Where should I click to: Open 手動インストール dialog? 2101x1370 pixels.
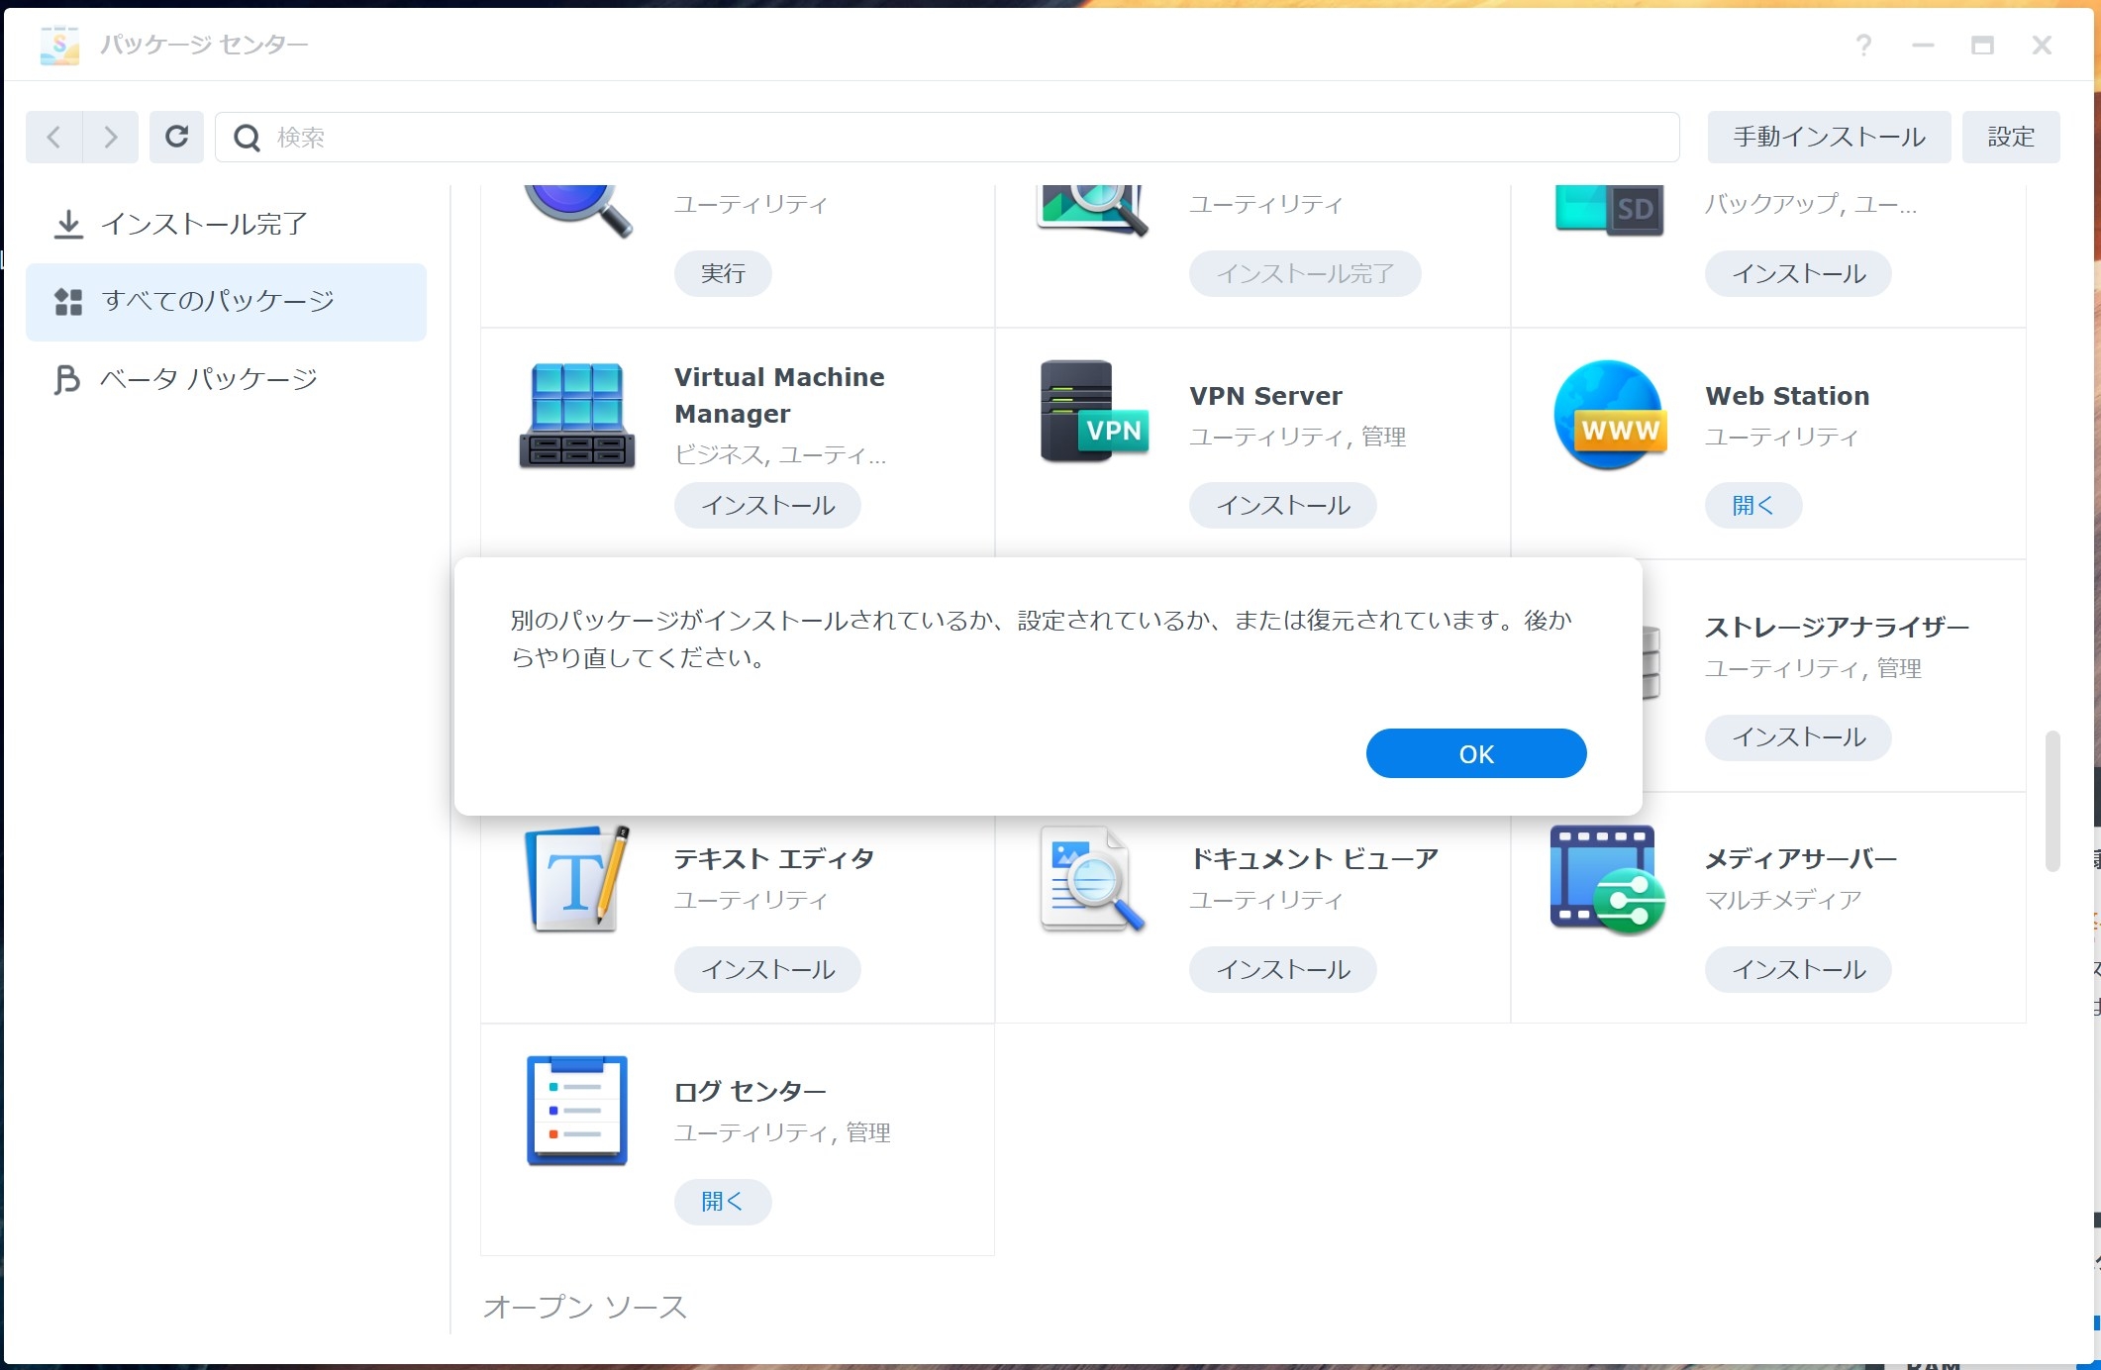[x=1828, y=137]
